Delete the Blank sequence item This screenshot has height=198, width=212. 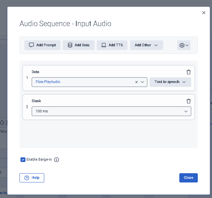click(189, 101)
